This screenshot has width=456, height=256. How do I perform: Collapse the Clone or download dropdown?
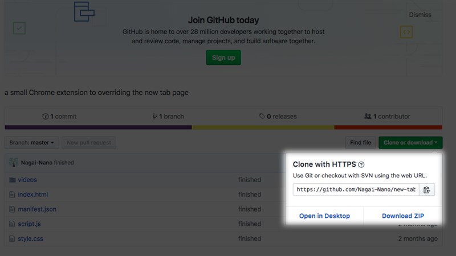tap(410, 143)
